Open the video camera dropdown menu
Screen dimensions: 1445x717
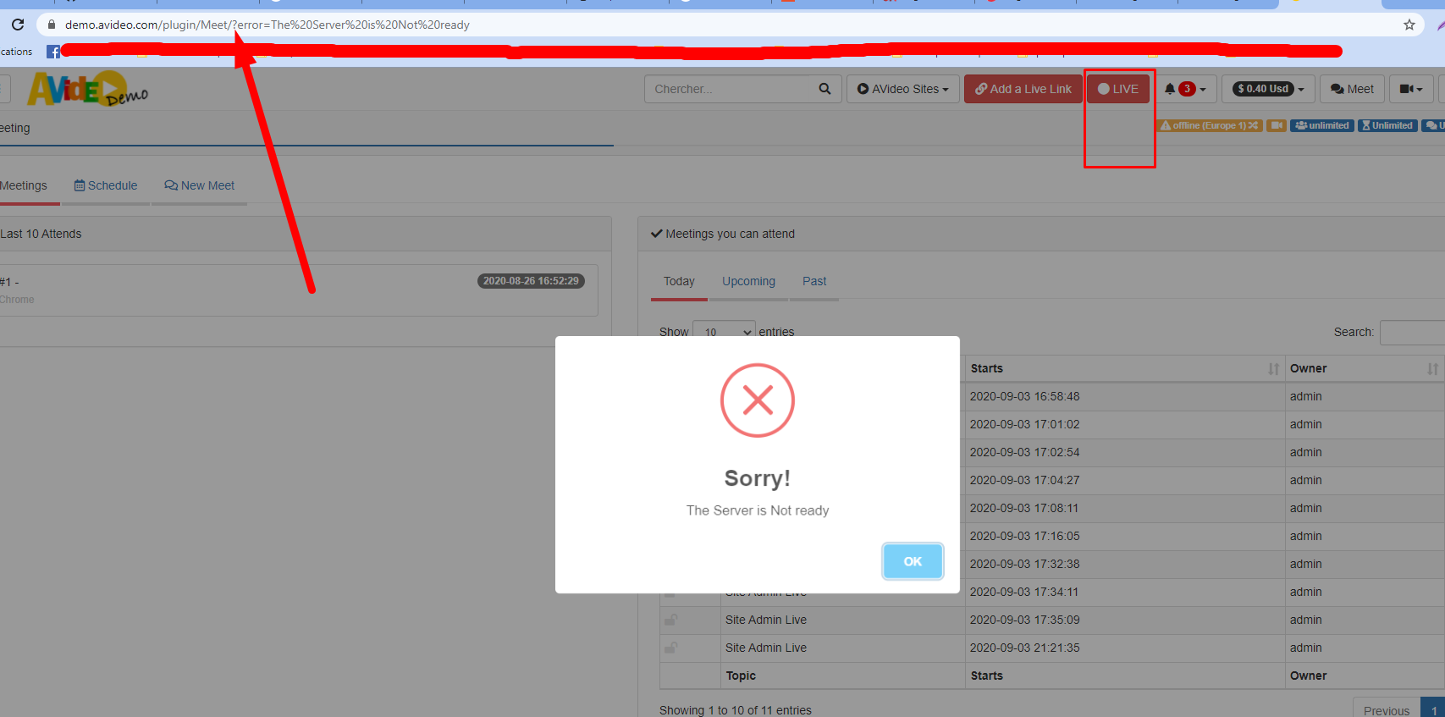pyautogui.click(x=1411, y=89)
